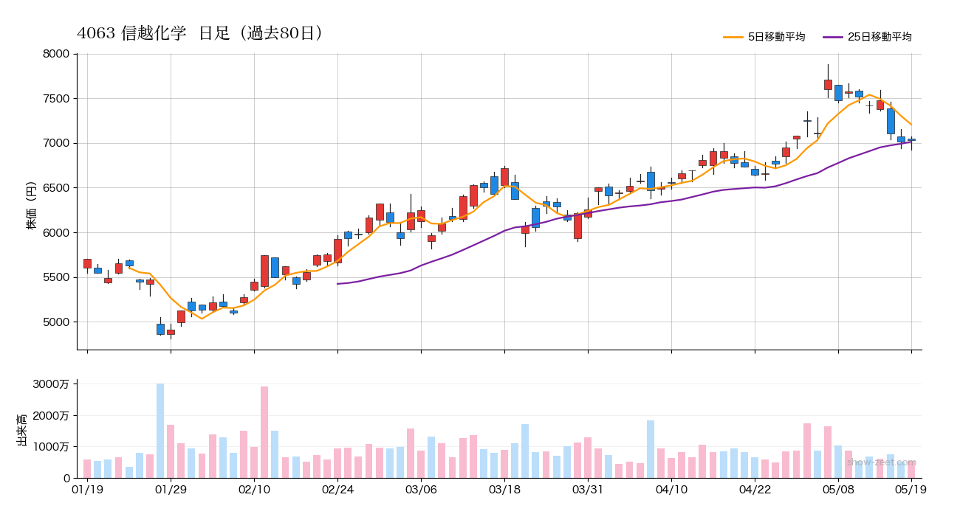Click the purple 25-day average legend line
Image resolution: width=960 pixels, height=531 pixels.
pos(833,37)
